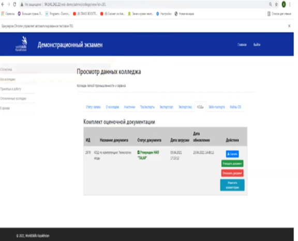Switch to the Статус заявки tab
The width and height of the screenshot is (298, 241).
[93, 107]
